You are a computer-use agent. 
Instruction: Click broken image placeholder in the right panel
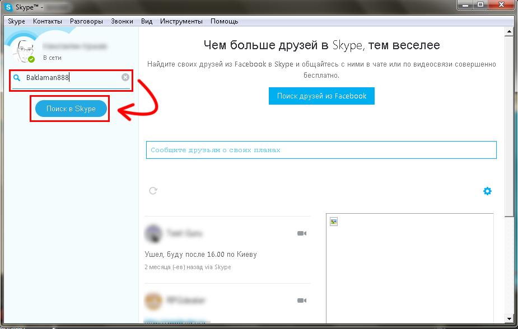tap(334, 222)
